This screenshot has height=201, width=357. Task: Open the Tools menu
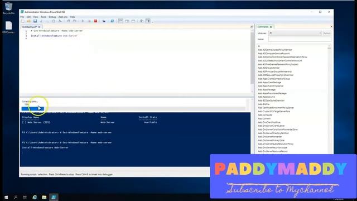click(44, 17)
